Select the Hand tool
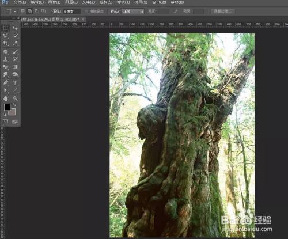 6,98
